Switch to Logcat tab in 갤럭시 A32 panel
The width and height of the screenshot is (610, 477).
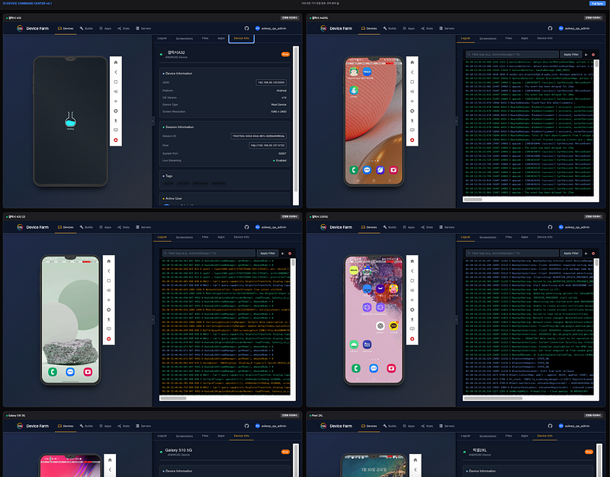click(162, 38)
